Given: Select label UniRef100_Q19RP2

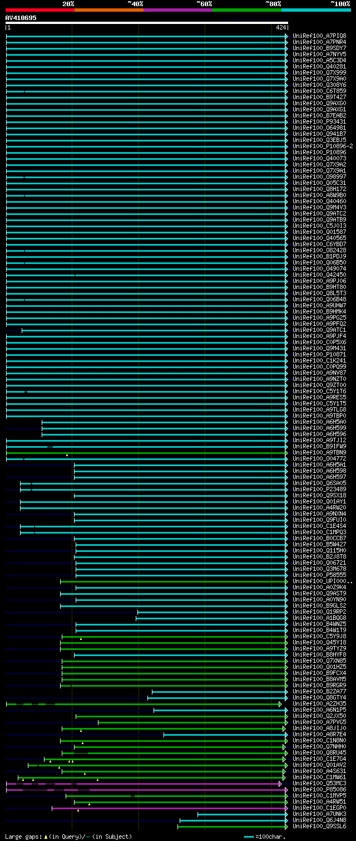Looking at the screenshot, I should tap(319, 612).
